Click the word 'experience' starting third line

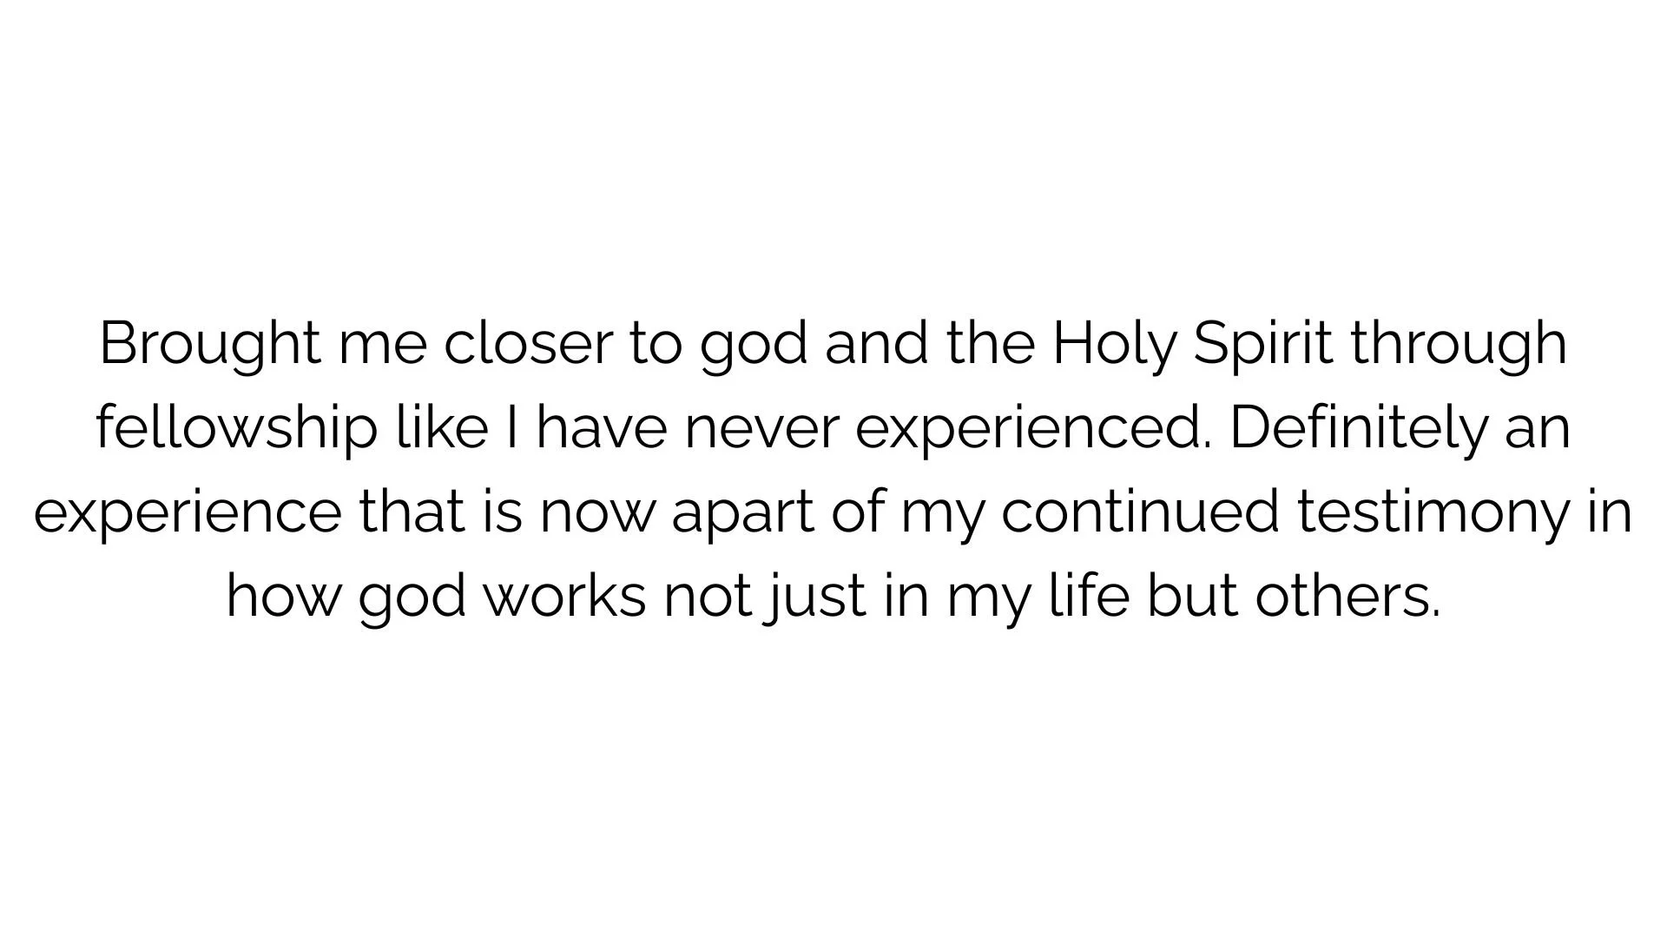tap(188, 512)
